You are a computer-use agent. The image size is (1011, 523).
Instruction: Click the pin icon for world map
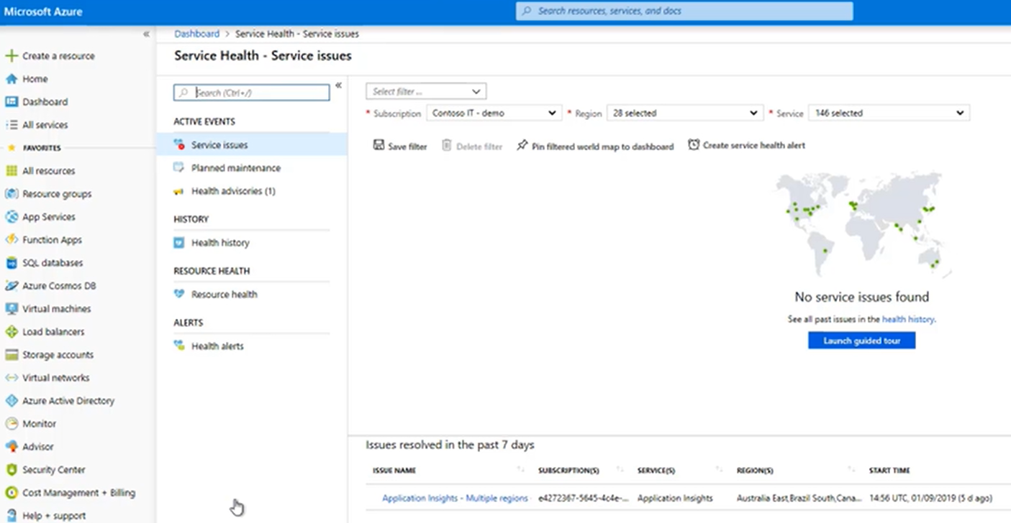522,145
